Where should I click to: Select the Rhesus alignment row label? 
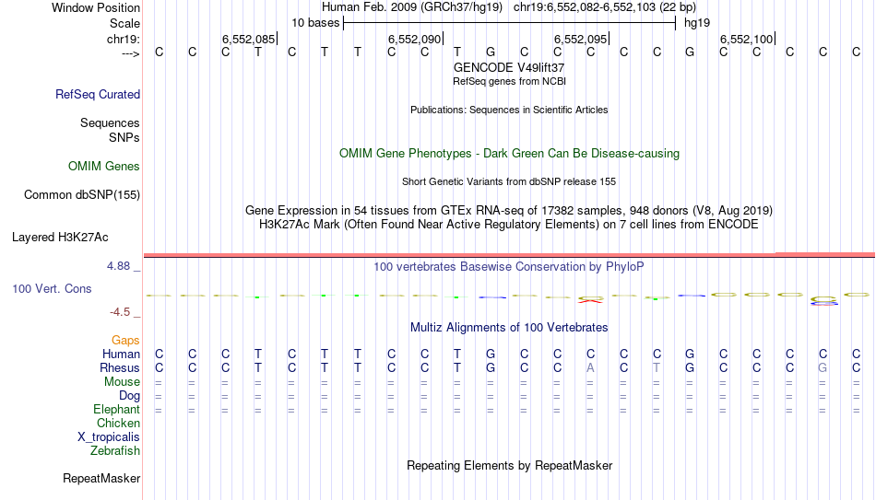click(x=120, y=368)
